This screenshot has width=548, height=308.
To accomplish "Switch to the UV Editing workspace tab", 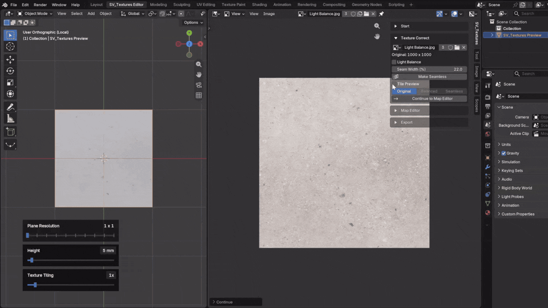I will pos(206,5).
